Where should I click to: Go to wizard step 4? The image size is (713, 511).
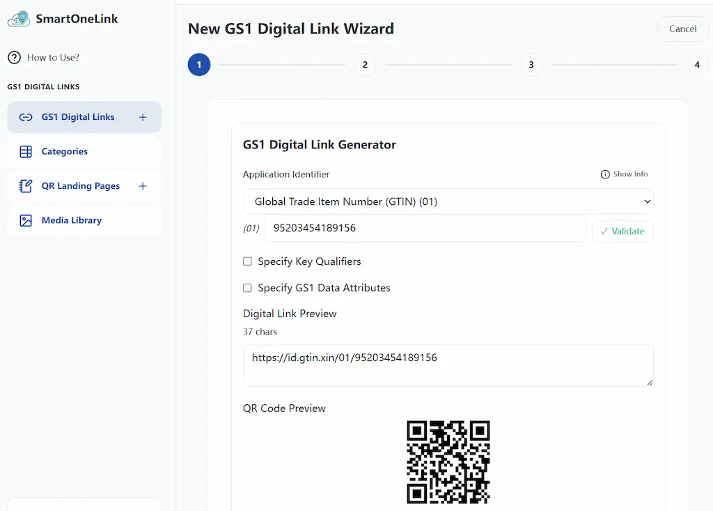pos(697,65)
